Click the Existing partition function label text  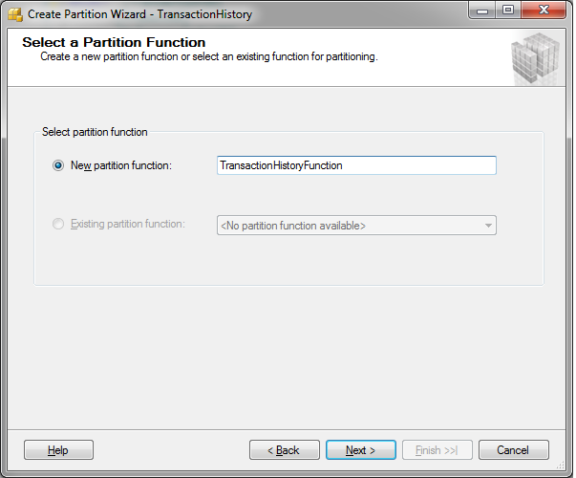[x=128, y=224]
